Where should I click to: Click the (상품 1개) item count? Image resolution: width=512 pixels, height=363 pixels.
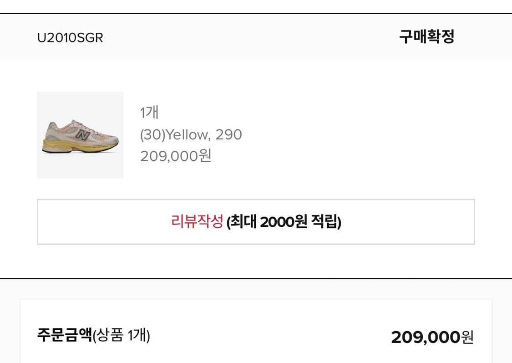(121, 336)
